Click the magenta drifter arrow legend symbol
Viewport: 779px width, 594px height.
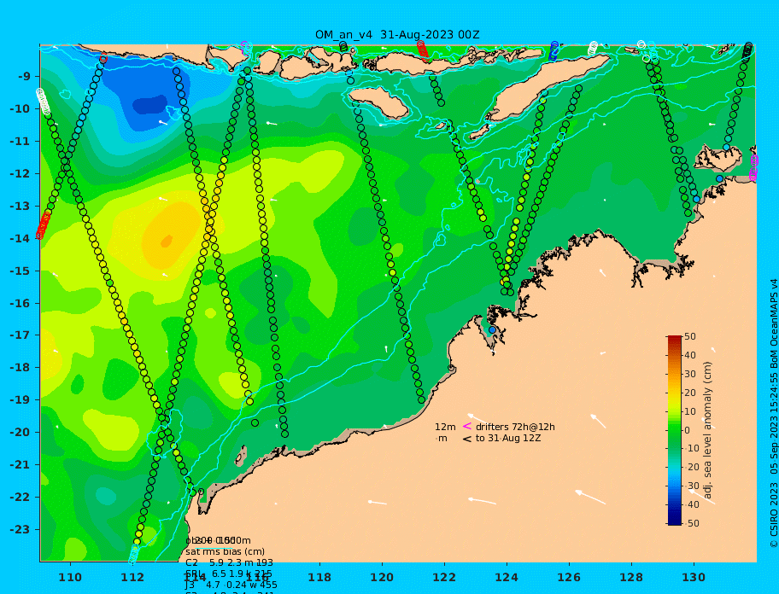467,426
